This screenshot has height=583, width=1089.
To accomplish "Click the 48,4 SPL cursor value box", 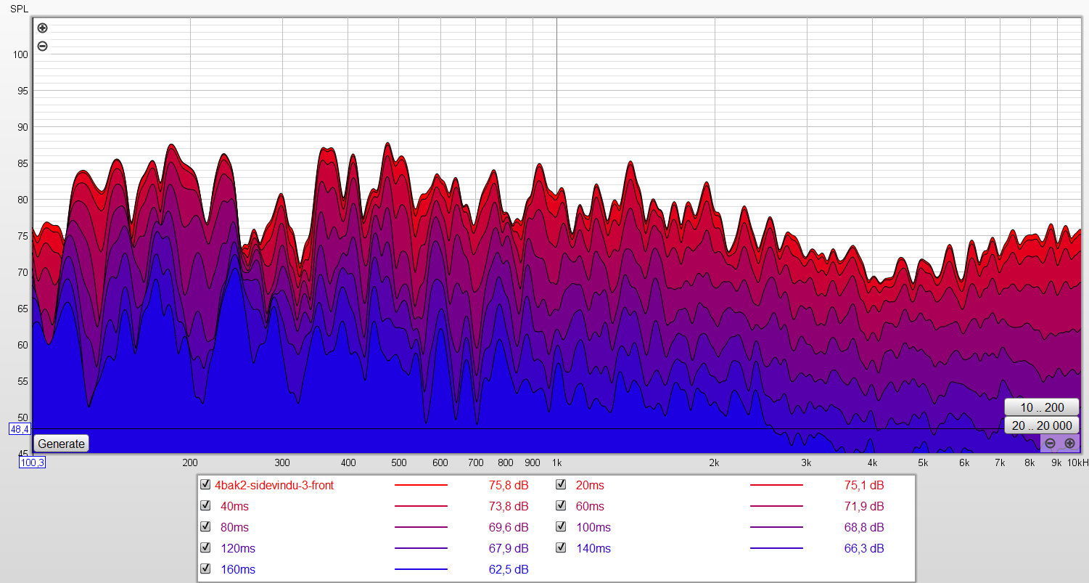I will (19, 429).
